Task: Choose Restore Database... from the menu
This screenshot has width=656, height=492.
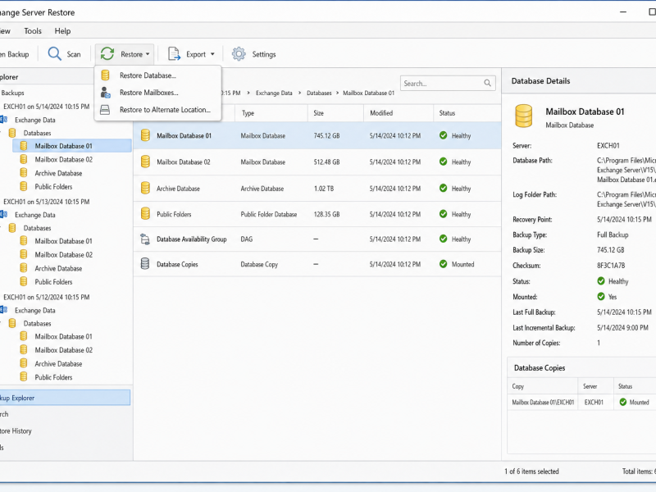Action: click(157, 75)
